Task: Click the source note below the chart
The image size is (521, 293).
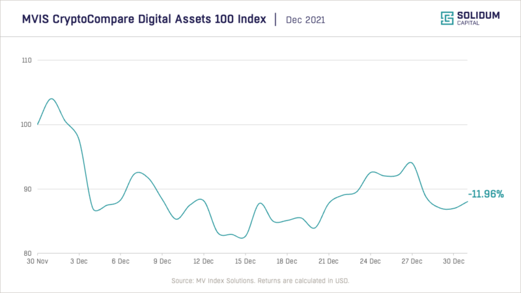Action: (x=260, y=280)
